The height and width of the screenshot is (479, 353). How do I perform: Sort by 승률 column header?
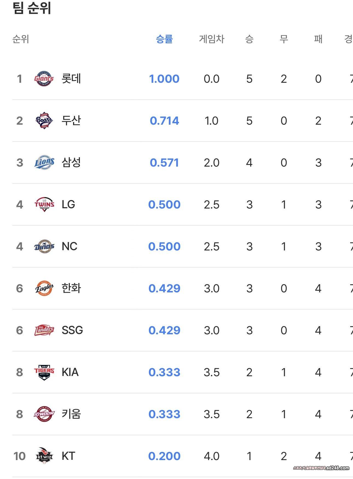pos(164,39)
